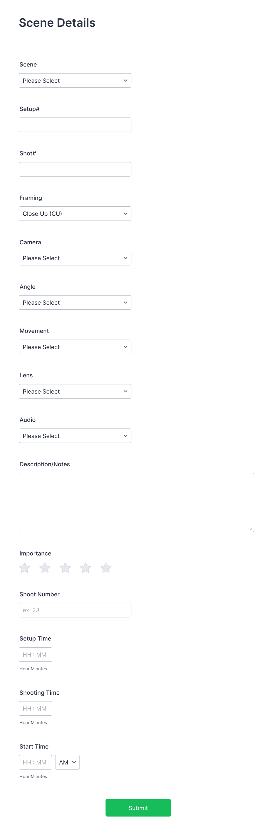Screen dimensions: 273x831
Task: Select the second Importance star
Action: (x=45, y=568)
